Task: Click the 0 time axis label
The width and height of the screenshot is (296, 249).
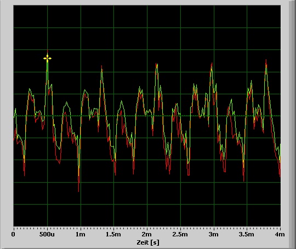Action: 13,234
